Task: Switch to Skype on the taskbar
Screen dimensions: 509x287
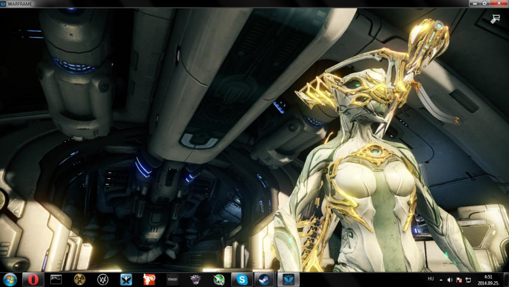Action: [x=242, y=279]
